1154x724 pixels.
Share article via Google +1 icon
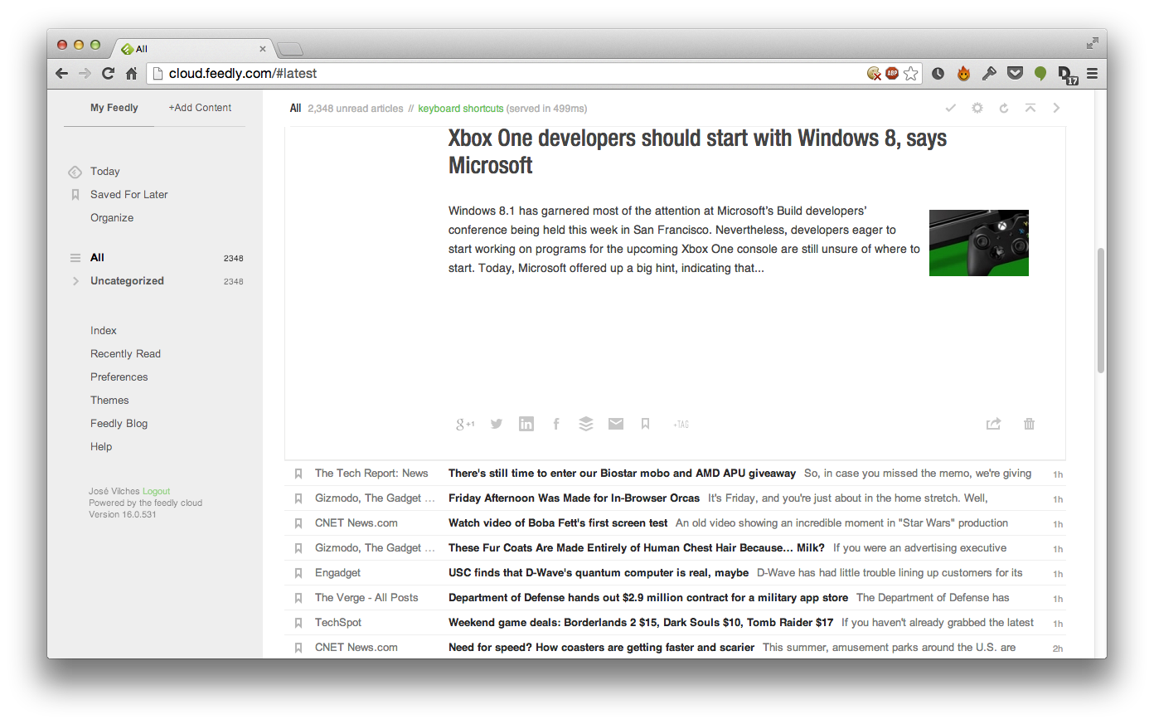[x=465, y=424]
